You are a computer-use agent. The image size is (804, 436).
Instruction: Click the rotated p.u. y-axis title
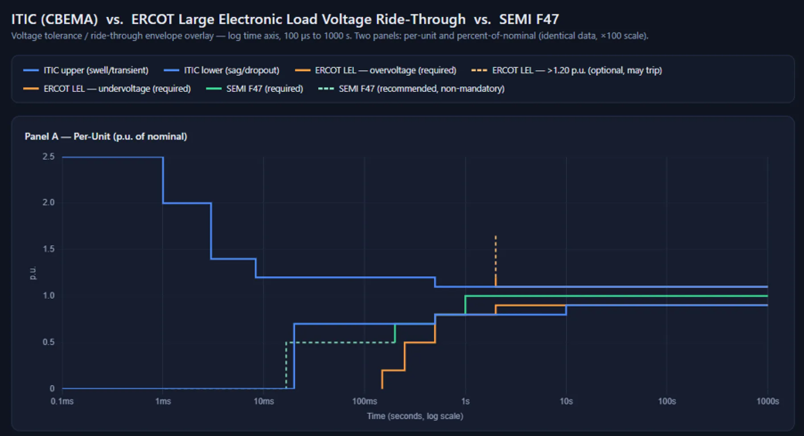click(33, 273)
